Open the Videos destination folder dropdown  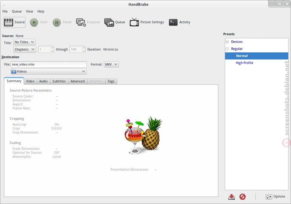tap(49, 71)
